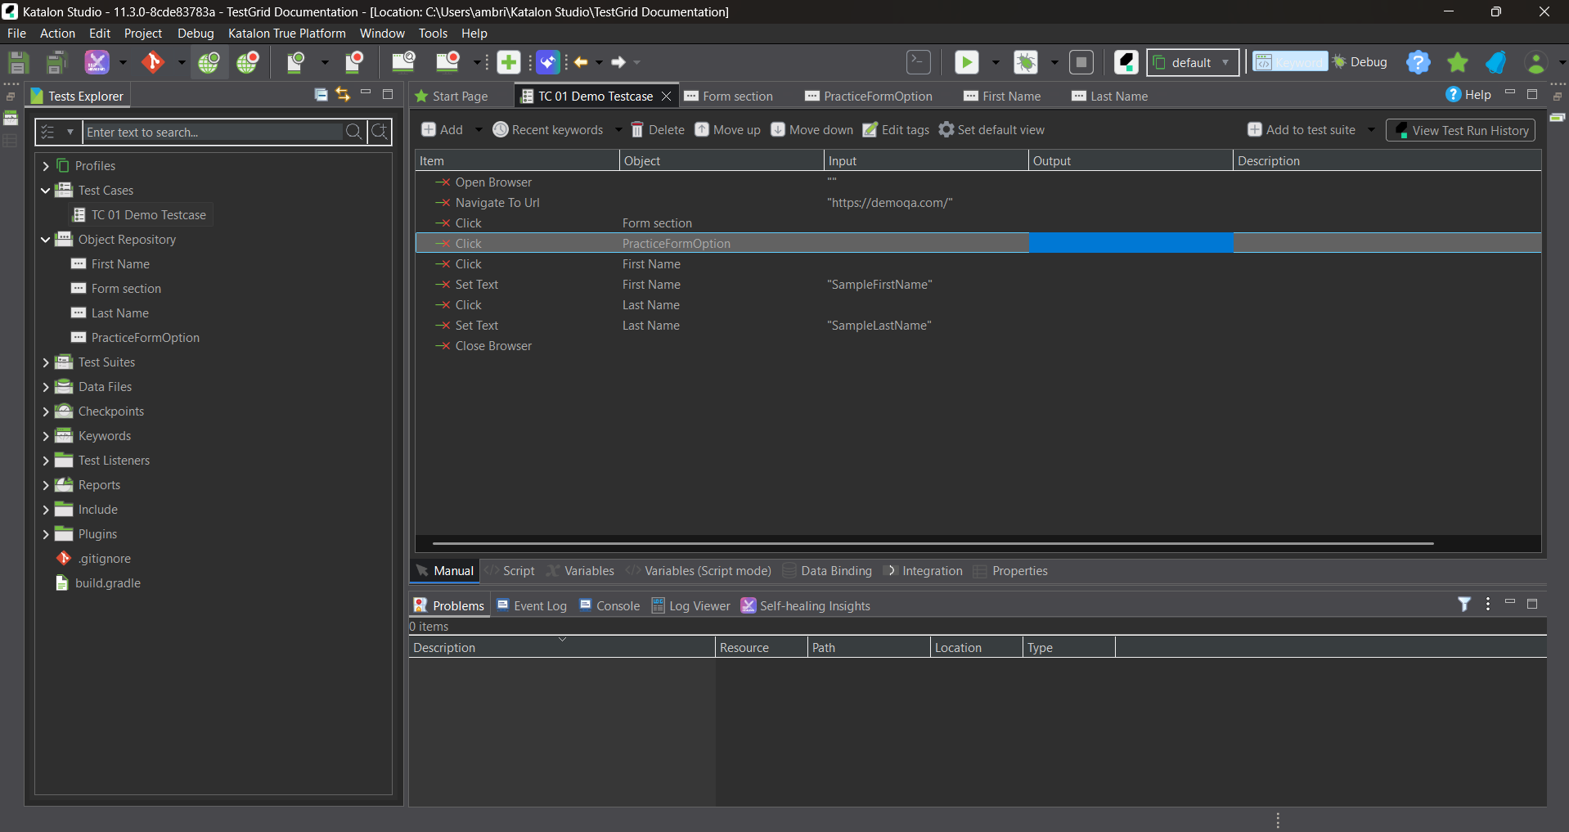Click the Record Web icon

[248, 62]
